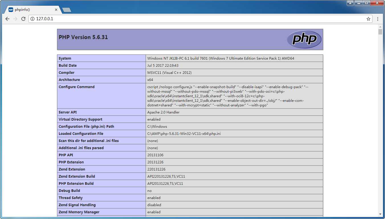Click the C:\Windows path value
Screen dimensions: 385x219
point(157,127)
